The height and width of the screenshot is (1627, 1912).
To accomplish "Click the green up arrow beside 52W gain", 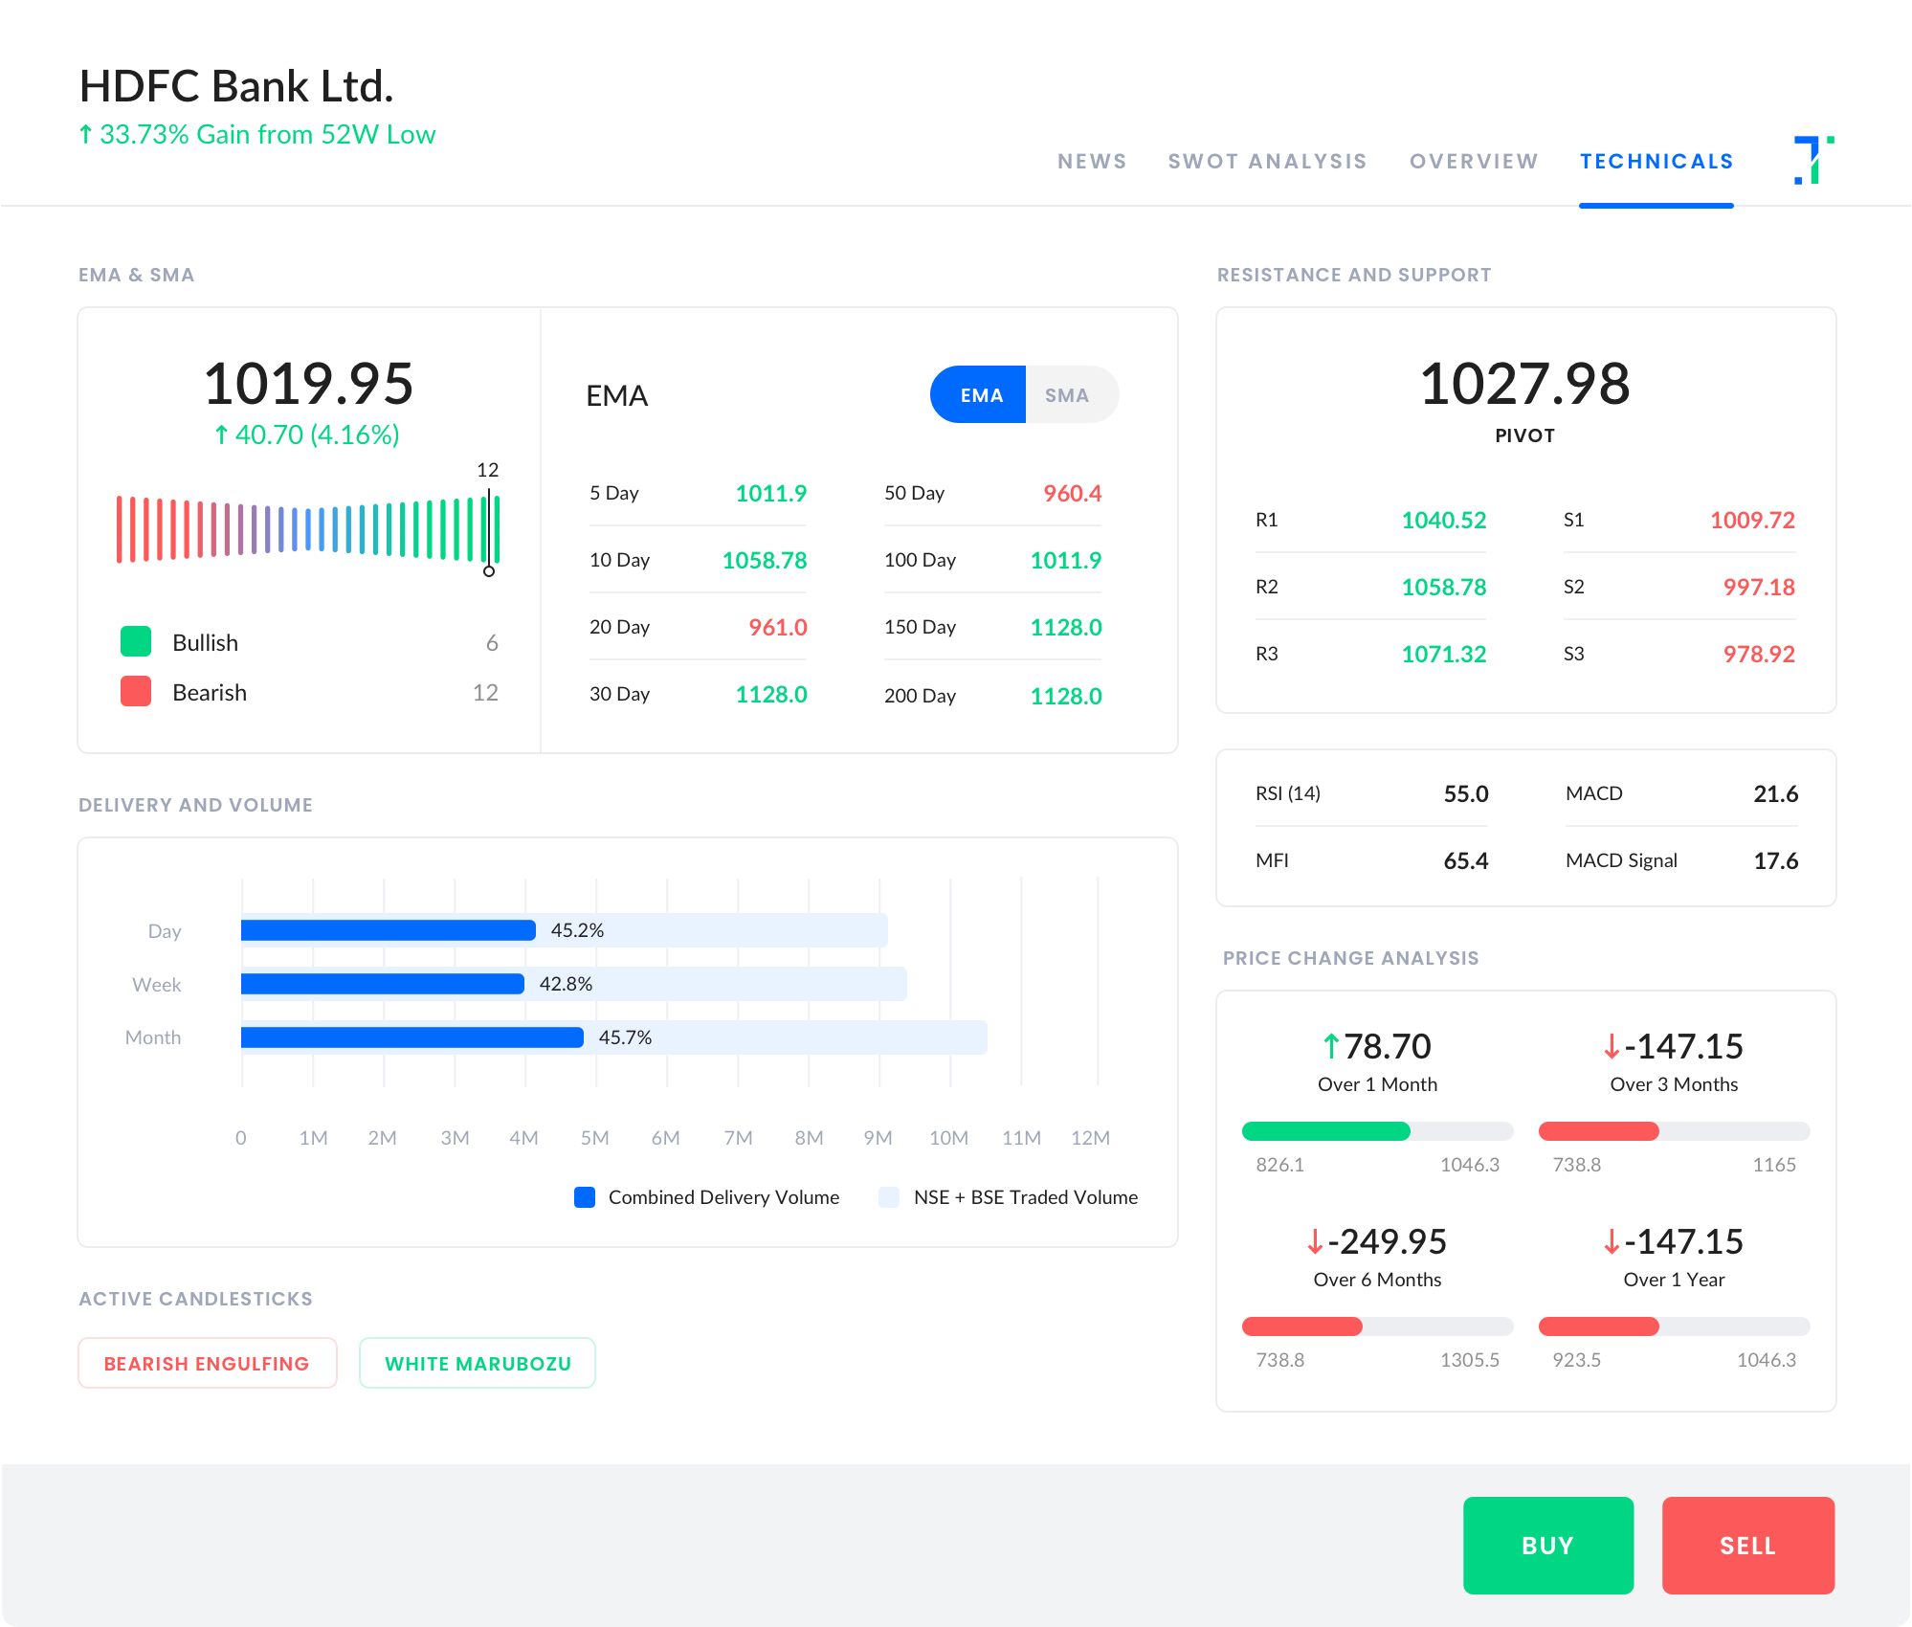I will [86, 135].
